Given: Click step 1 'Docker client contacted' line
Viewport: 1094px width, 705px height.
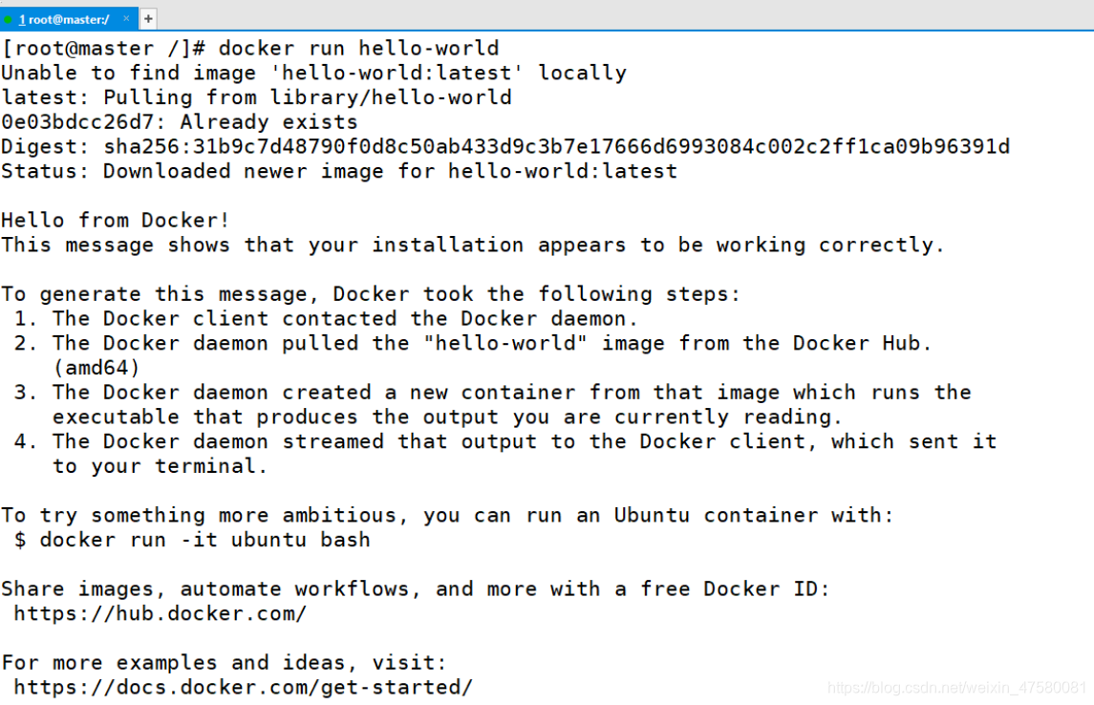Looking at the screenshot, I should [x=326, y=319].
